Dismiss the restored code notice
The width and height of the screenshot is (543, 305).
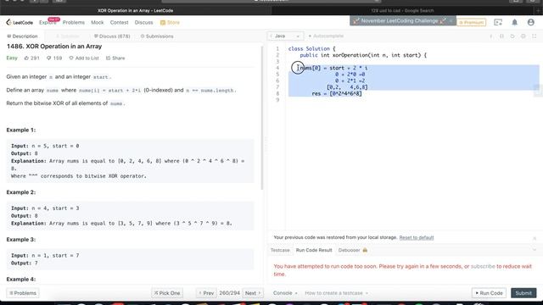pos(535,238)
